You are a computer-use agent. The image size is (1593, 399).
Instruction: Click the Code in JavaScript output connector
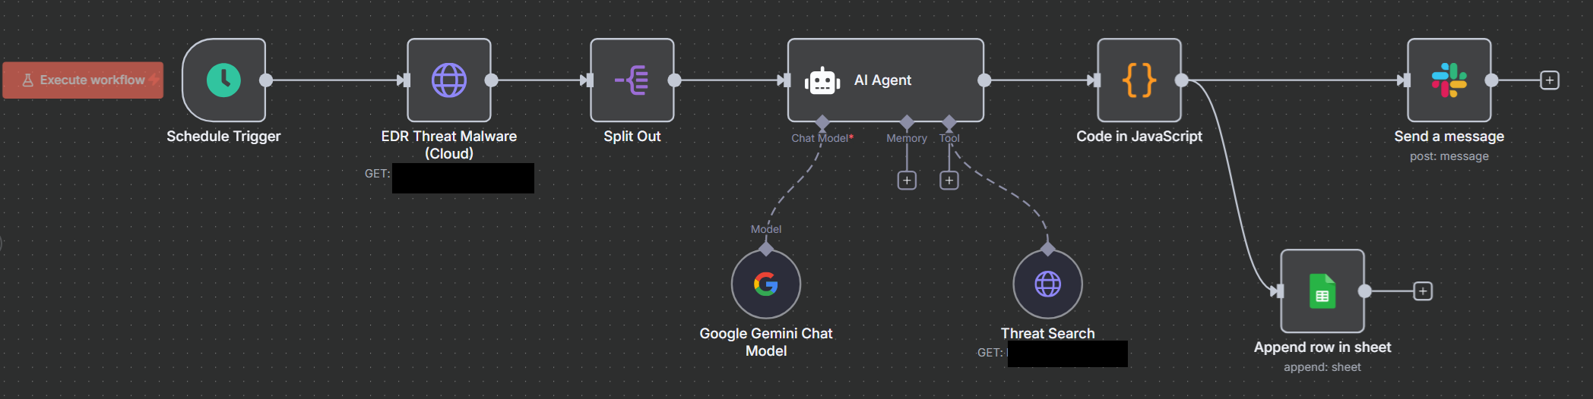coord(1182,80)
